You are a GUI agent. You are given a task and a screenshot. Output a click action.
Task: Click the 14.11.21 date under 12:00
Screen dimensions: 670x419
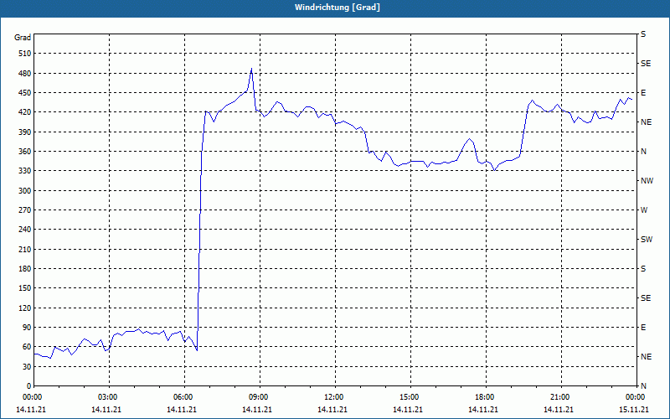pos(332,409)
